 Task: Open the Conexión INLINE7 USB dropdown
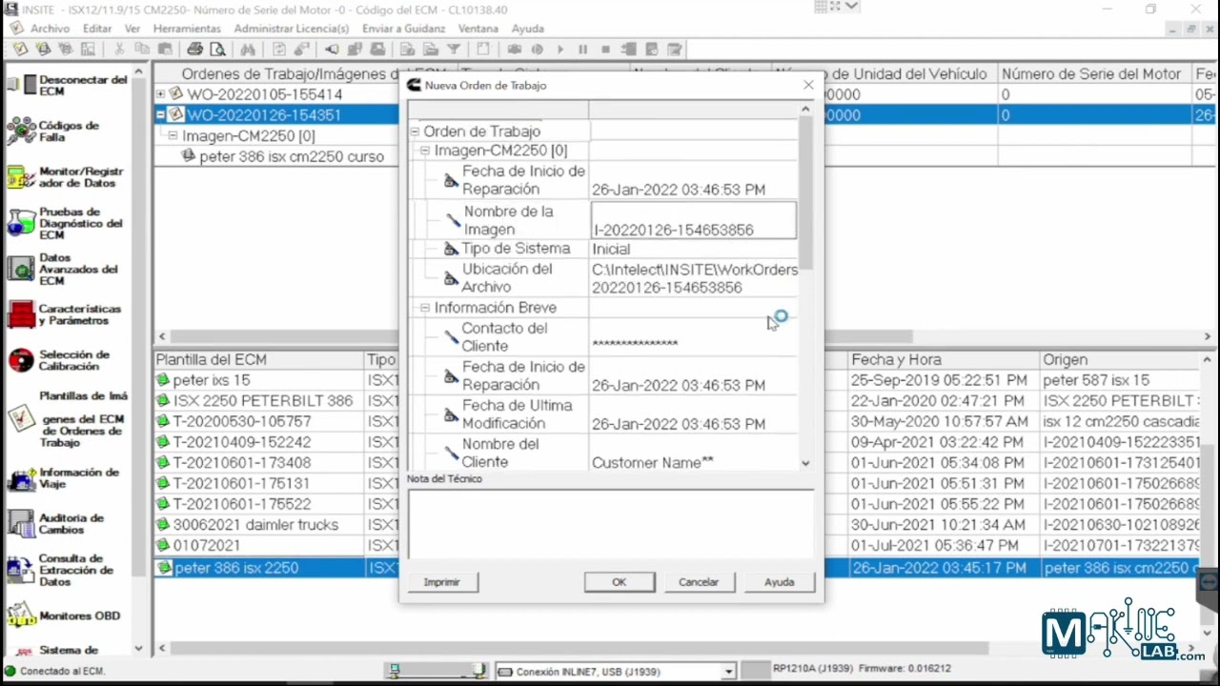click(x=728, y=672)
